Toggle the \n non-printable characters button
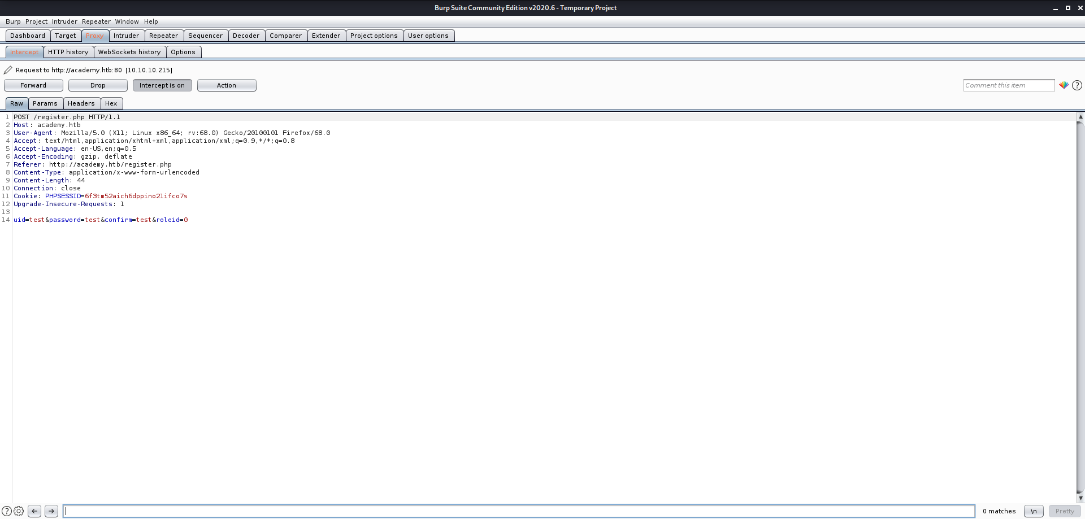 click(1034, 511)
